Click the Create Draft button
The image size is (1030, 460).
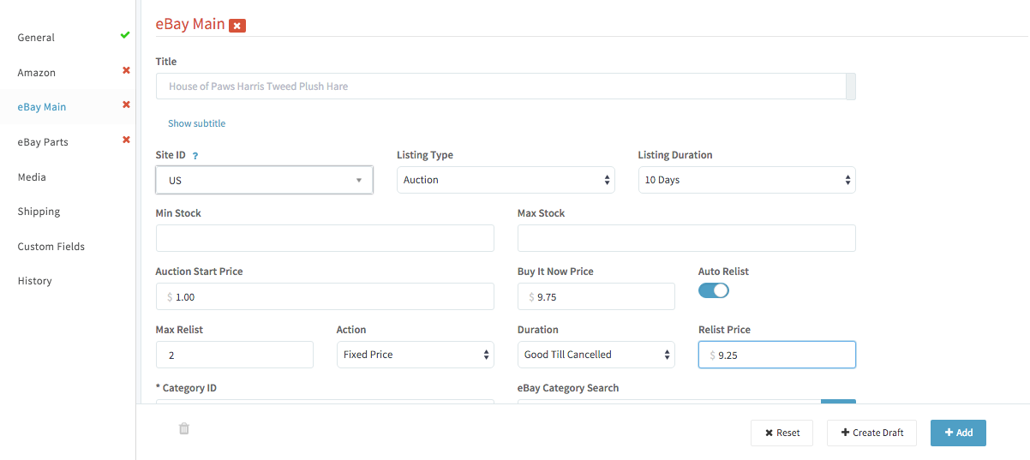(871, 433)
